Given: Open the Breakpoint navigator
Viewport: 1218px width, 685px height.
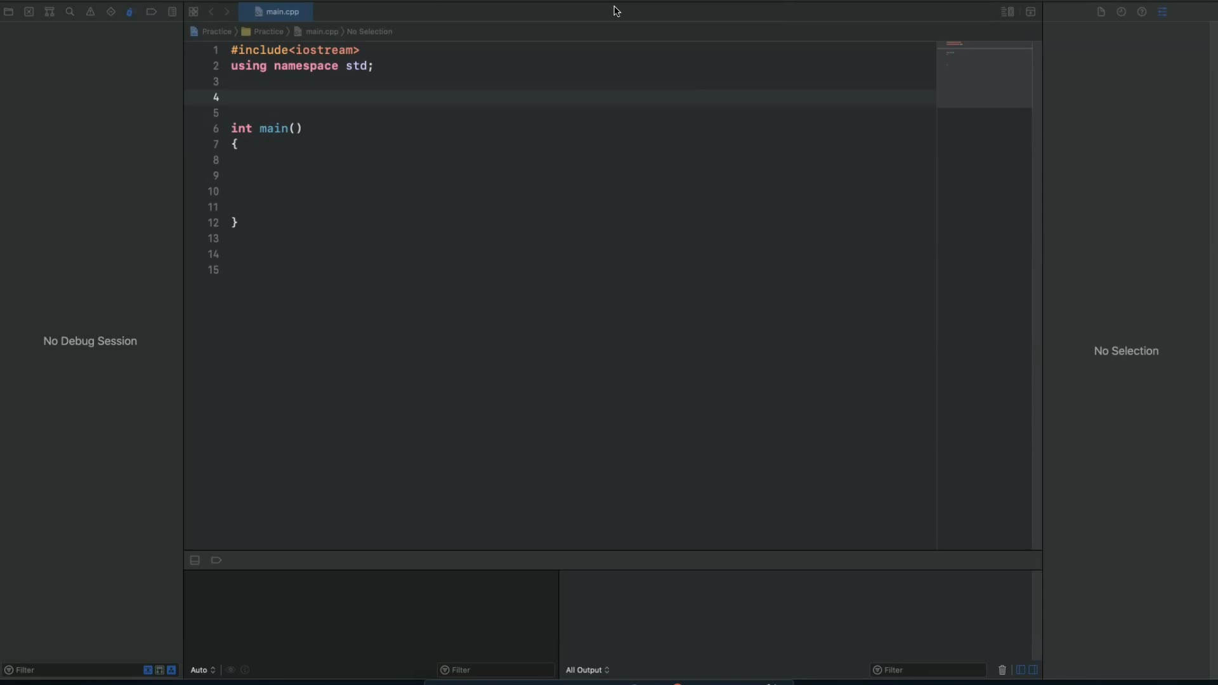Looking at the screenshot, I should (x=152, y=11).
